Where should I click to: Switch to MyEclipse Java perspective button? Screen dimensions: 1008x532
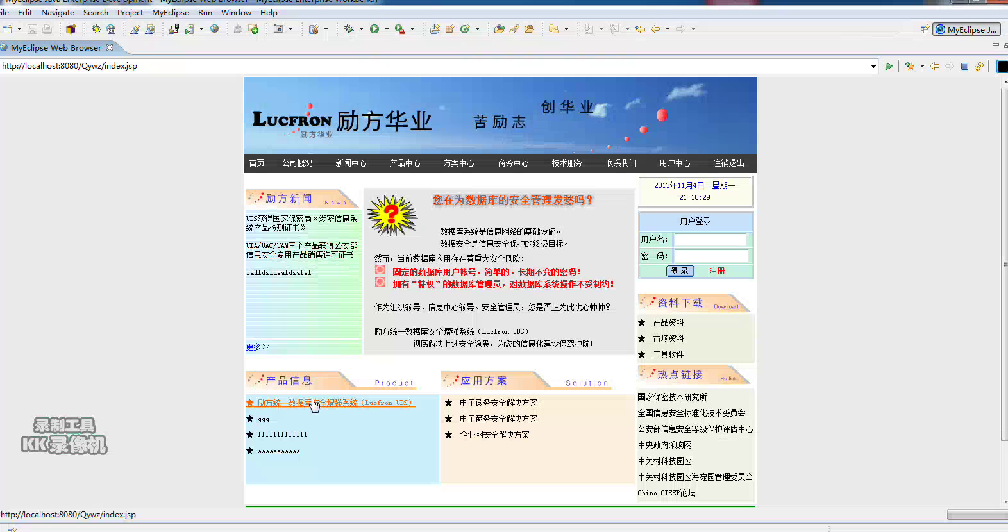[x=966, y=29]
